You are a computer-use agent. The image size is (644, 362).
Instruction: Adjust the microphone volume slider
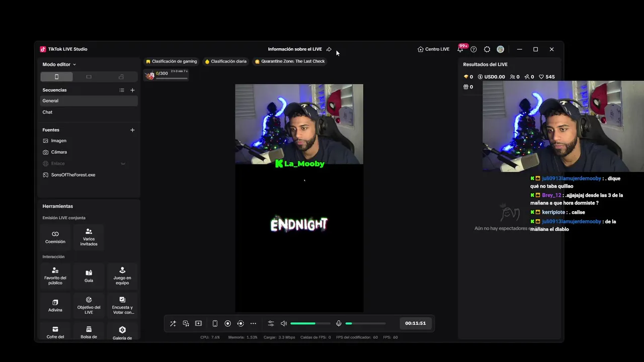tap(365, 323)
